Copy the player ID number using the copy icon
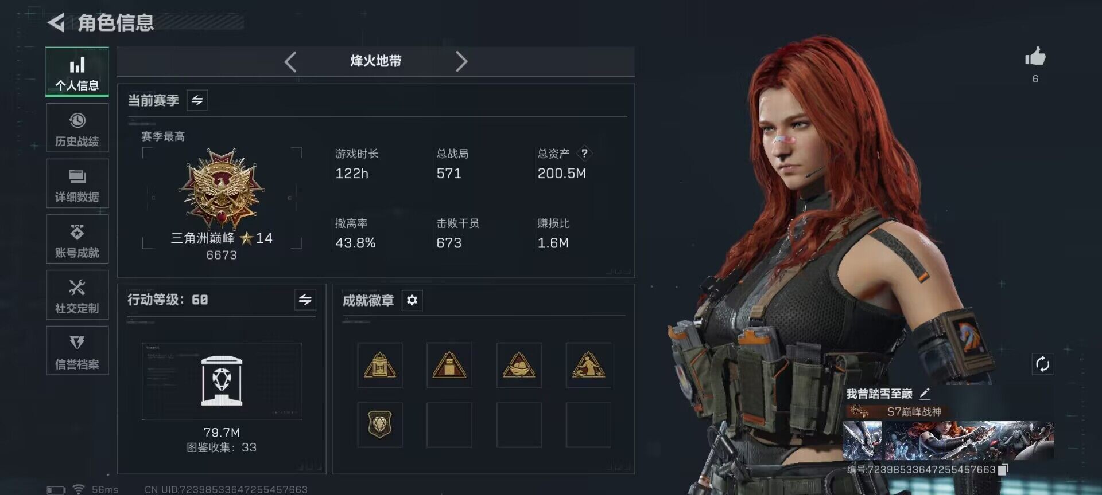The image size is (1102, 495). pyautogui.click(x=1003, y=470)
